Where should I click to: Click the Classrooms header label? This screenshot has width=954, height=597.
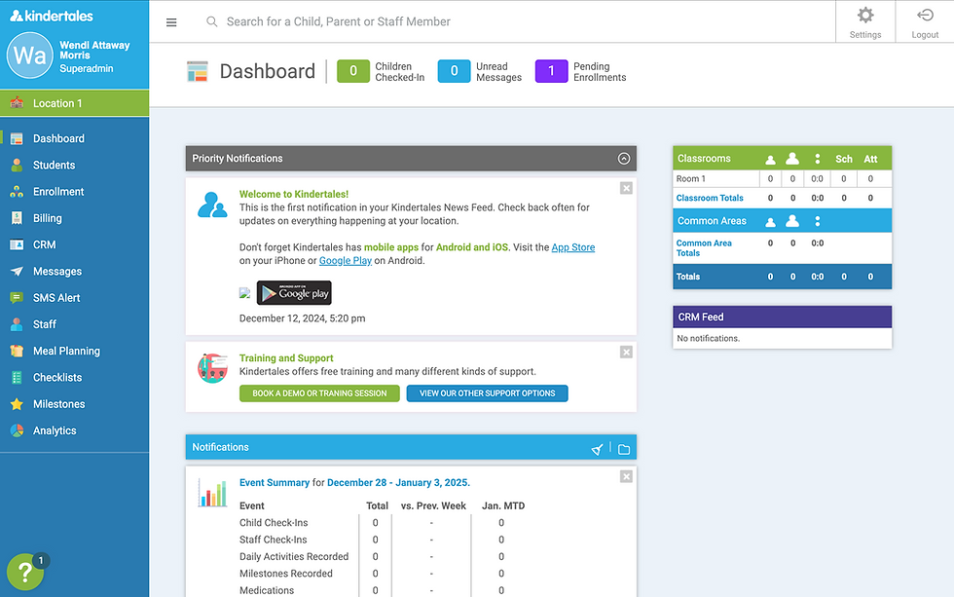tap(704, 158)
